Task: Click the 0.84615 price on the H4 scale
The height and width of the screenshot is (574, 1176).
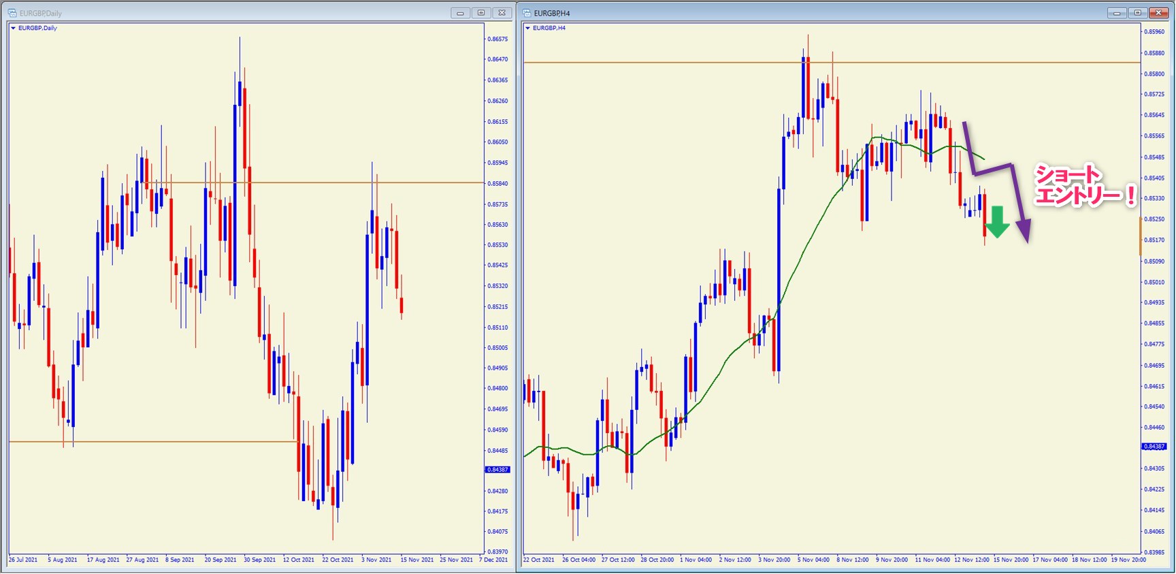Action: coord(1154,386)
